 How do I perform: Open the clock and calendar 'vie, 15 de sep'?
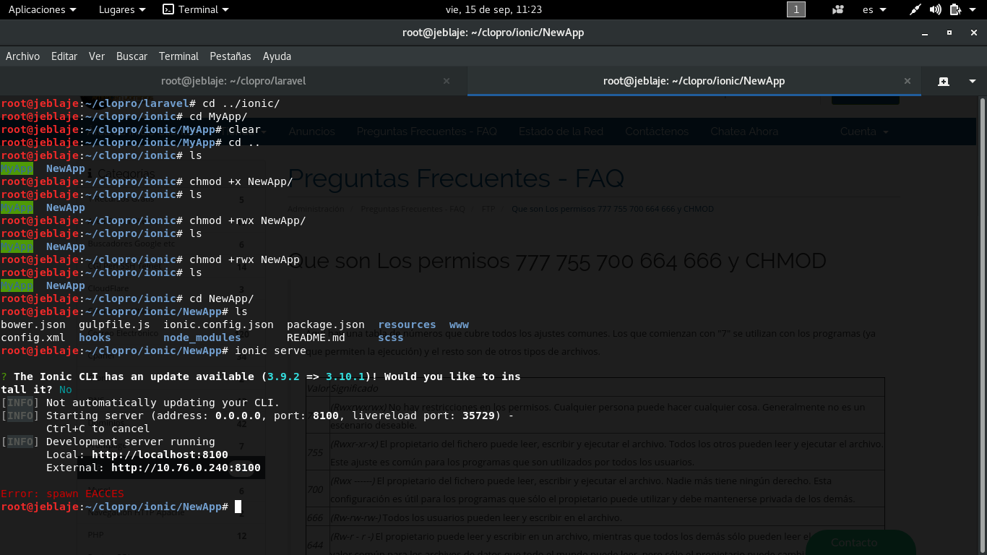coord(494,9)
